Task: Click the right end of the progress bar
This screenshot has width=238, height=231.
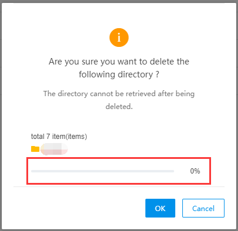Action: tap(173, 171)
